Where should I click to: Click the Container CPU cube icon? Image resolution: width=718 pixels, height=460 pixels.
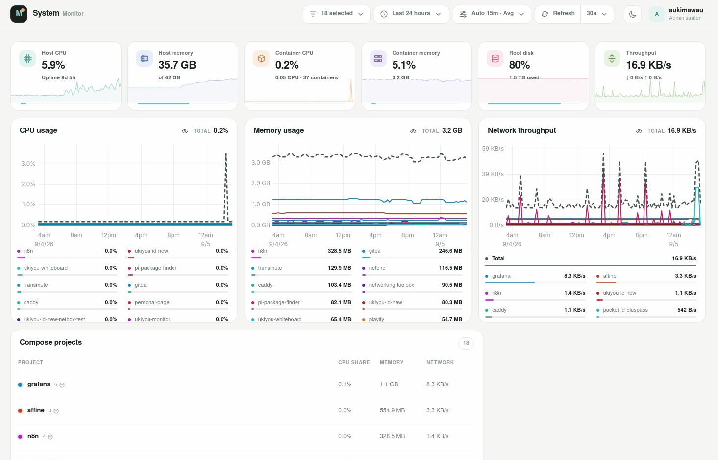[x=261, y=58]
